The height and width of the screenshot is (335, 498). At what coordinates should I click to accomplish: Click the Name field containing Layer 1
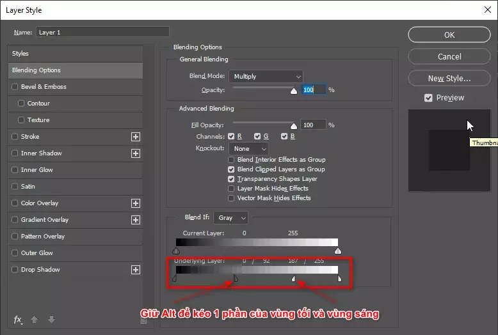click(102, 32)
